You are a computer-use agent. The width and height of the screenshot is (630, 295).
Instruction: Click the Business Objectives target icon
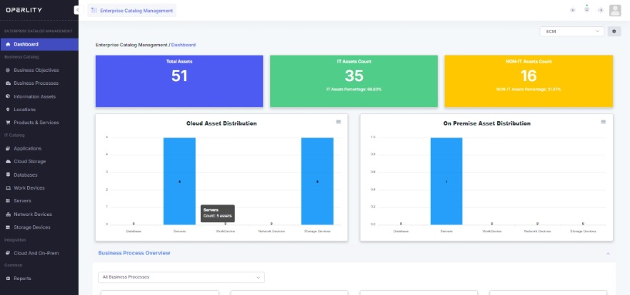[7, 71]
